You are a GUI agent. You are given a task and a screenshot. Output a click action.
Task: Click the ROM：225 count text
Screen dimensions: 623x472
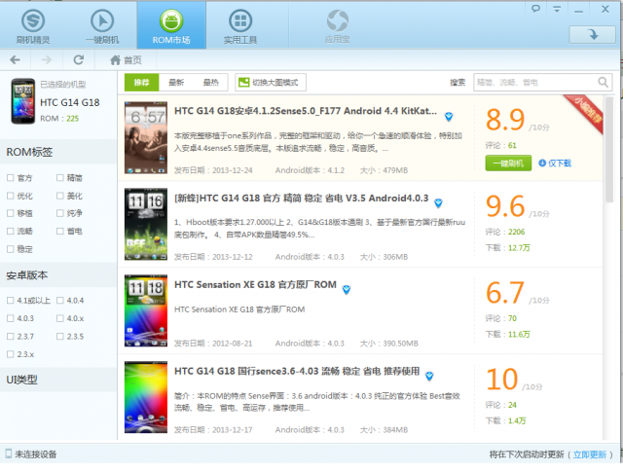click(59, 119)
